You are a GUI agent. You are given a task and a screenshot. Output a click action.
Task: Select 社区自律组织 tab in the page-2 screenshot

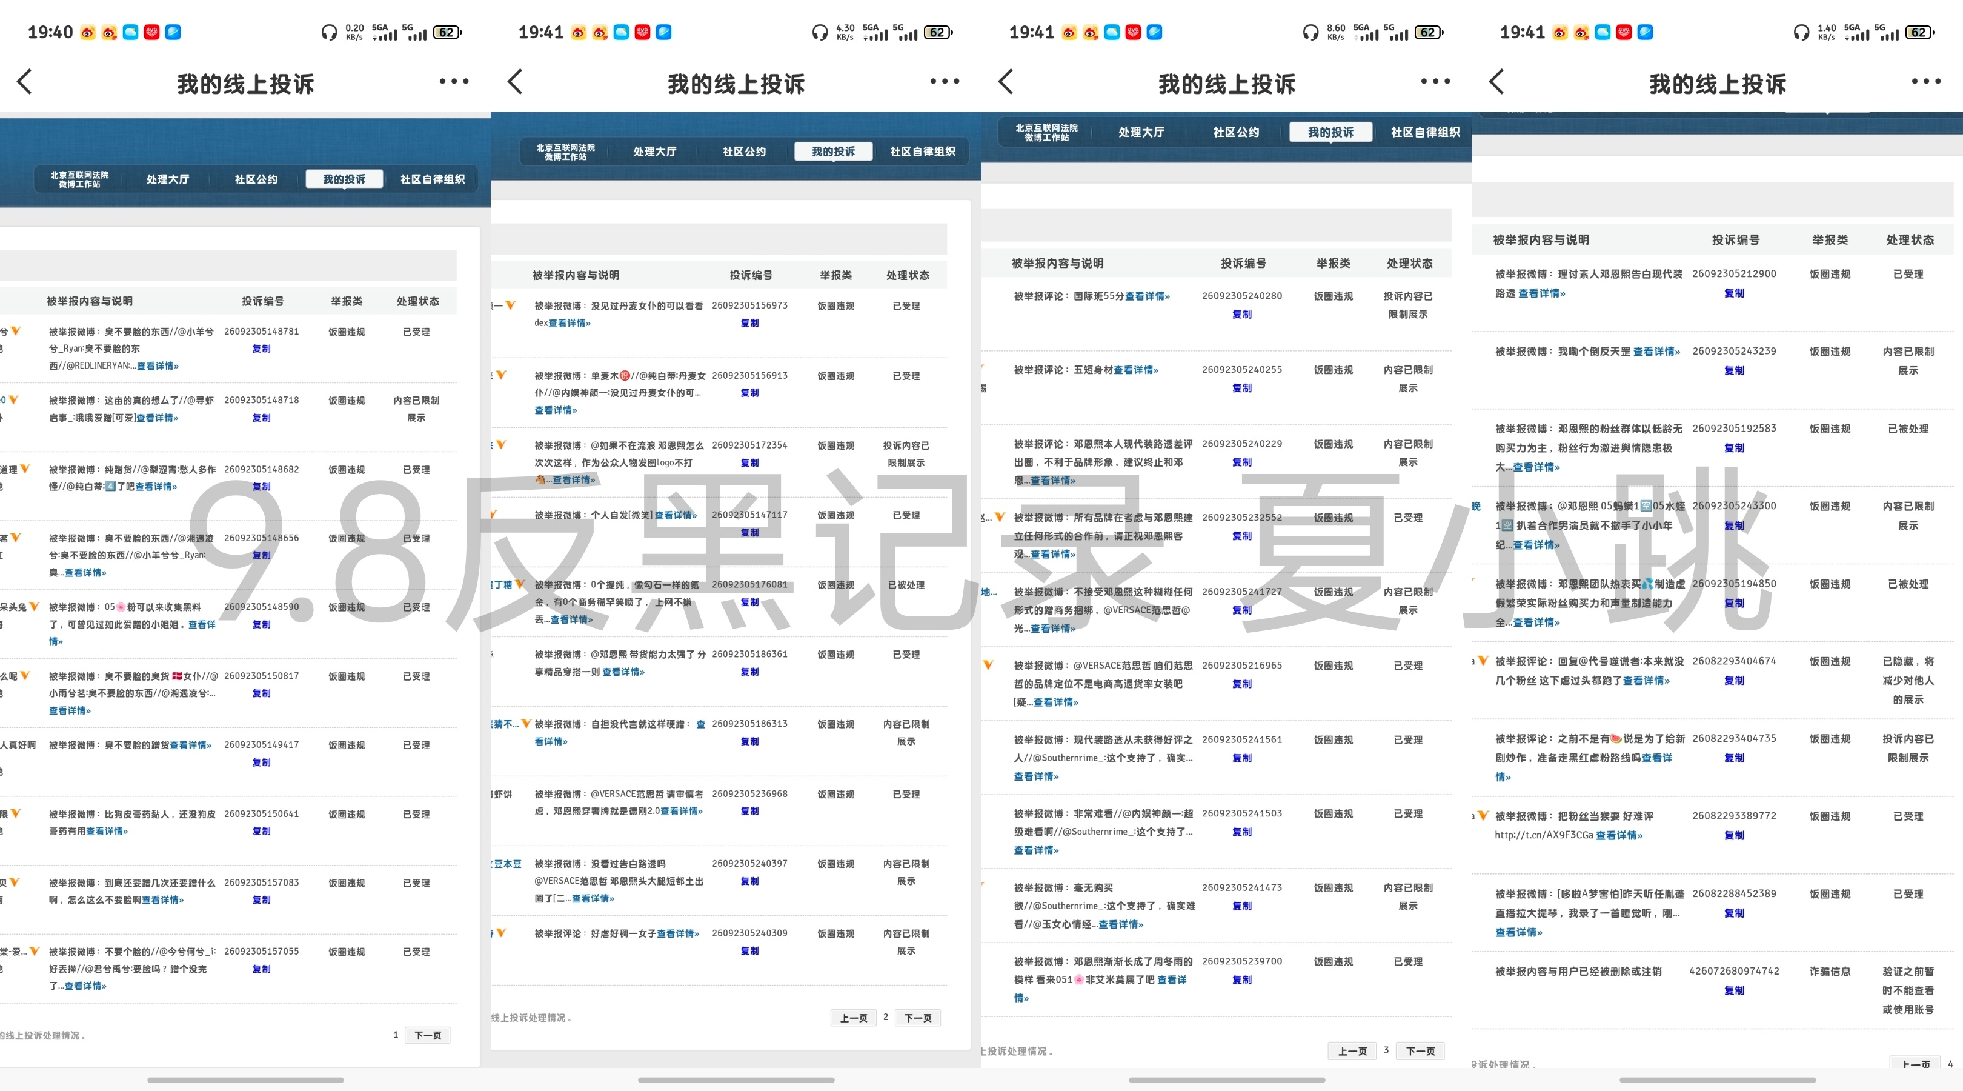[922, 152]
